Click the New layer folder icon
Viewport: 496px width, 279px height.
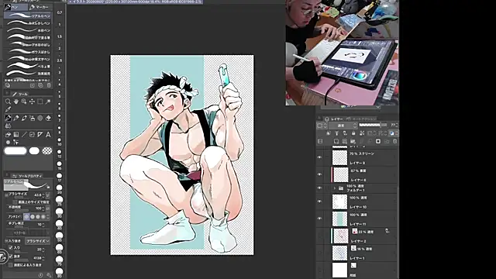[353, 141]
